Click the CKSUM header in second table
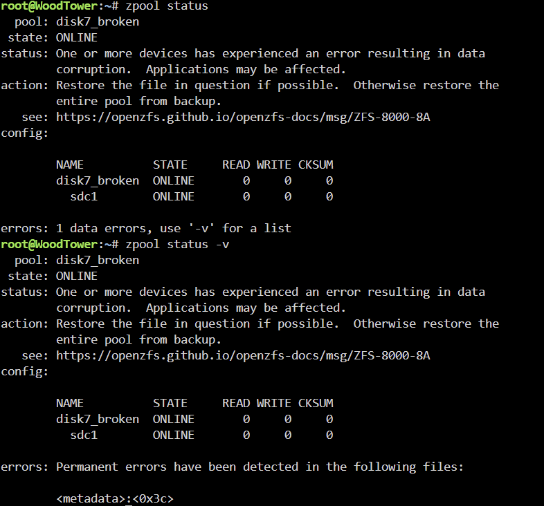Viewport: 544px width, 506px height. [316, 403]
